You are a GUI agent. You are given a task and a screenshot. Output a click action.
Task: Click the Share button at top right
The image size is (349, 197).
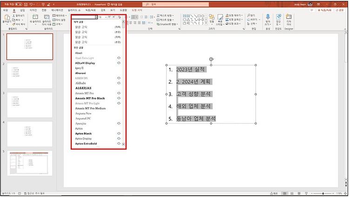coord(340,10)
